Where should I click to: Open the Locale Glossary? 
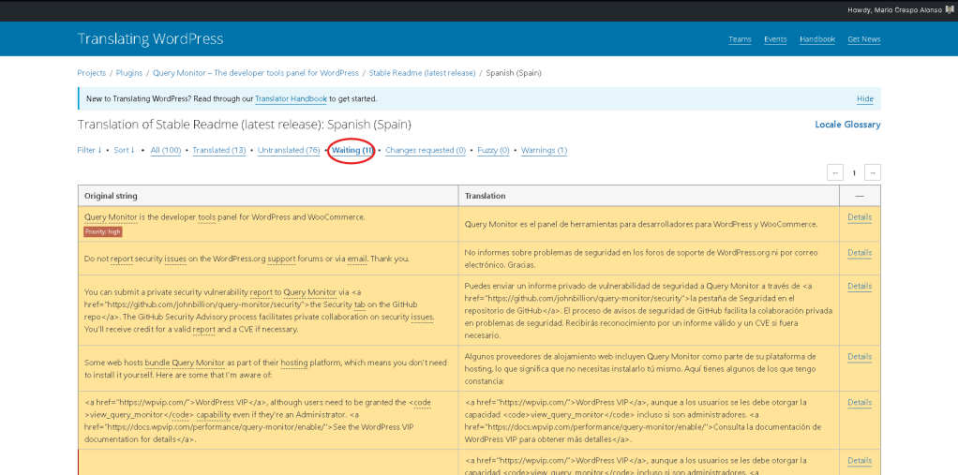coord(847,125)
